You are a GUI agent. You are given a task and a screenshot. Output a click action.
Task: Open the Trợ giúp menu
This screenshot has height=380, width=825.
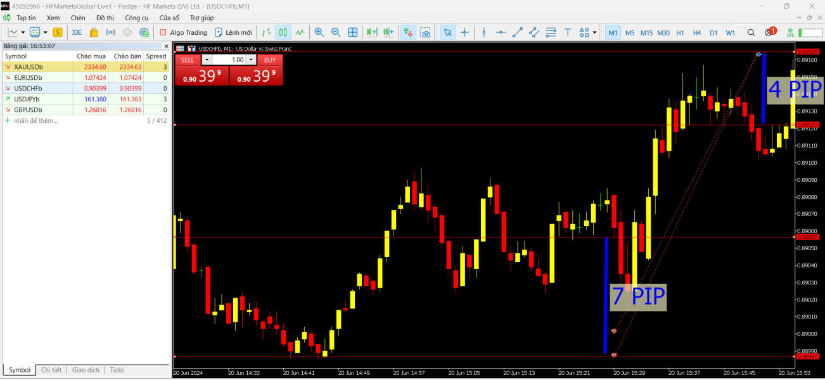point(201,18)
